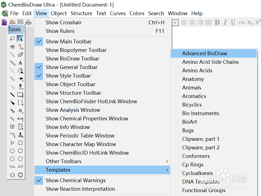
Task: Open the style toolbar dropdown arrow
Action: click(x=175, y=23)
